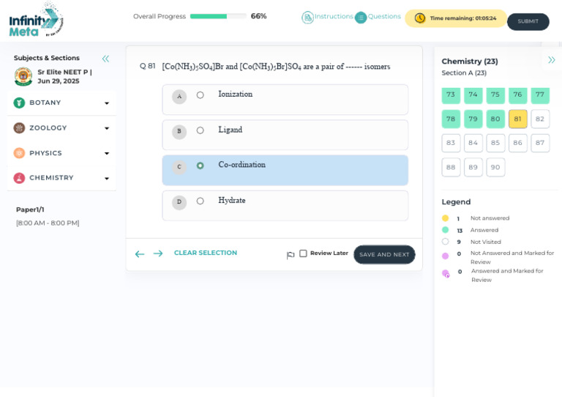Collapse the Chemistry question palette panel
This screenshot has width=562, height=397.
(551, 60)
